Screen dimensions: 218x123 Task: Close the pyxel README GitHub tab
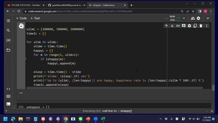click(x=84, y=5)
